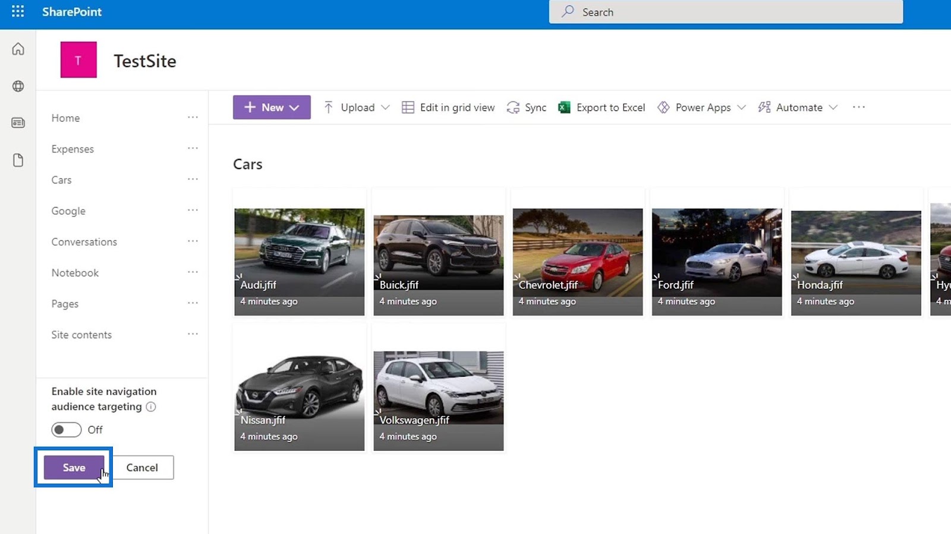The height and width of the screenshot is (534, 951).
Task: Click into the Search box
Action: 726,12
